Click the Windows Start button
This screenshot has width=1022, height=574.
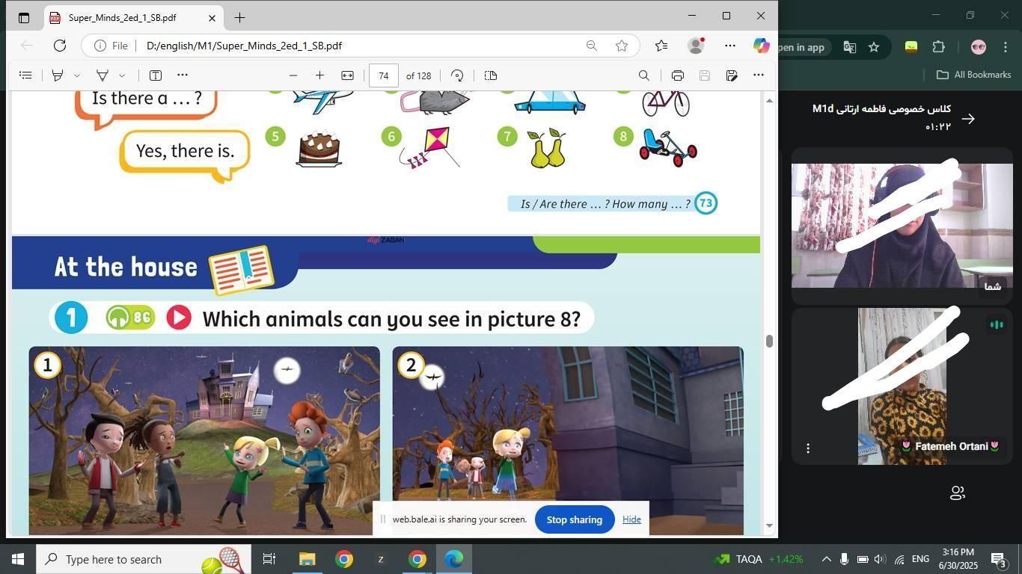[x=17, y=559]
